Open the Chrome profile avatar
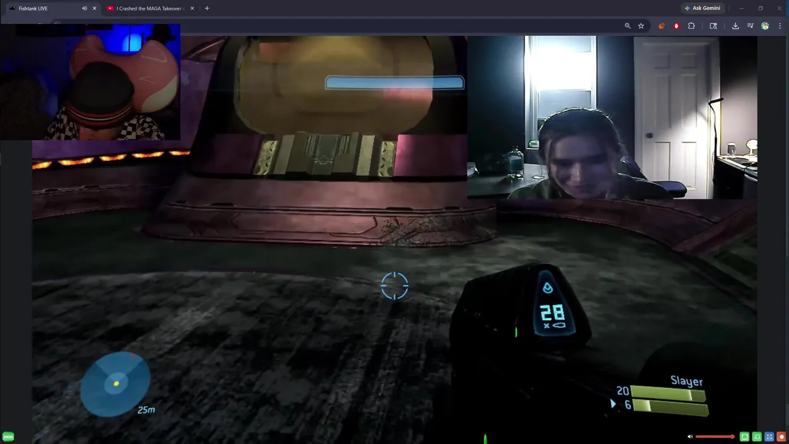This screenshot has height=444, width=789. click(765, 26)
